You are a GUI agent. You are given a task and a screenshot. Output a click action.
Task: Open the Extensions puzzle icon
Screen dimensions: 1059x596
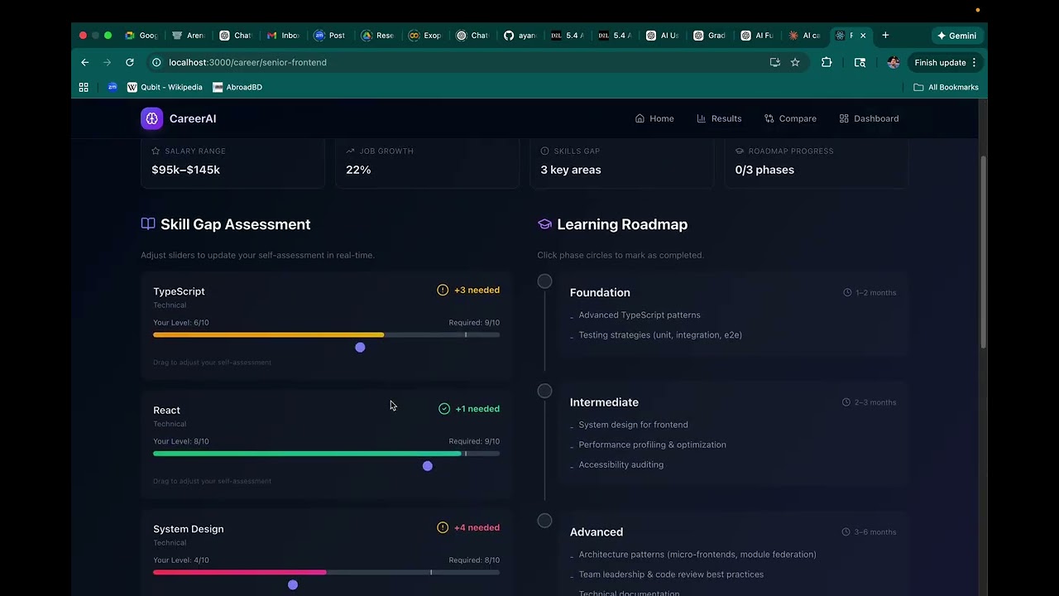pyautogui.click(x=827, y=62)
